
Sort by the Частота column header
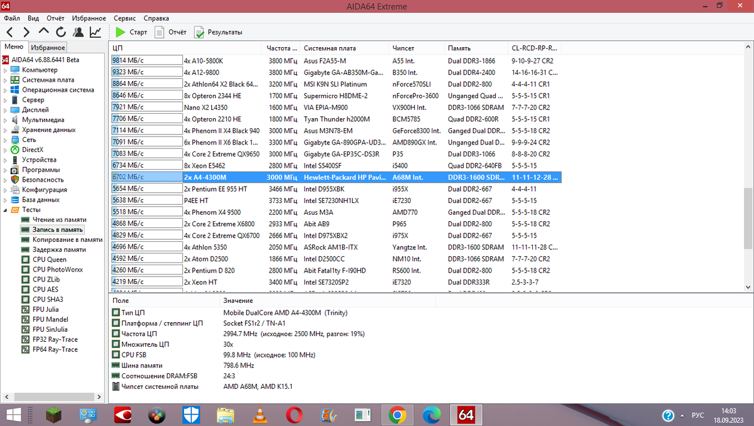(x=281, y=48)
